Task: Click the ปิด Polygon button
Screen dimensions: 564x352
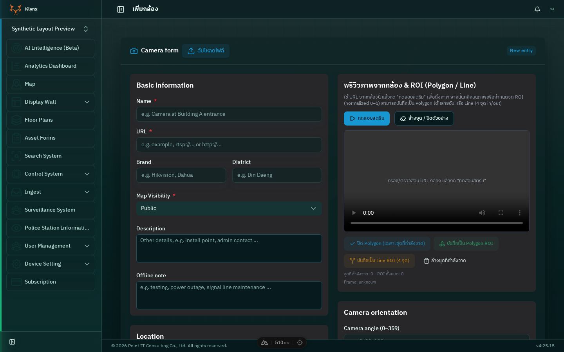Action: 387,244
